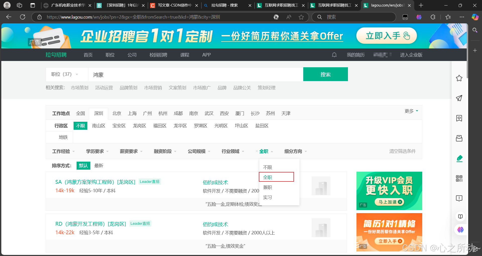The height and width of the screenshot is (256, 482).
Task: Click the resume bookmark icon in right panel
Action: click(x=459, y=118)
